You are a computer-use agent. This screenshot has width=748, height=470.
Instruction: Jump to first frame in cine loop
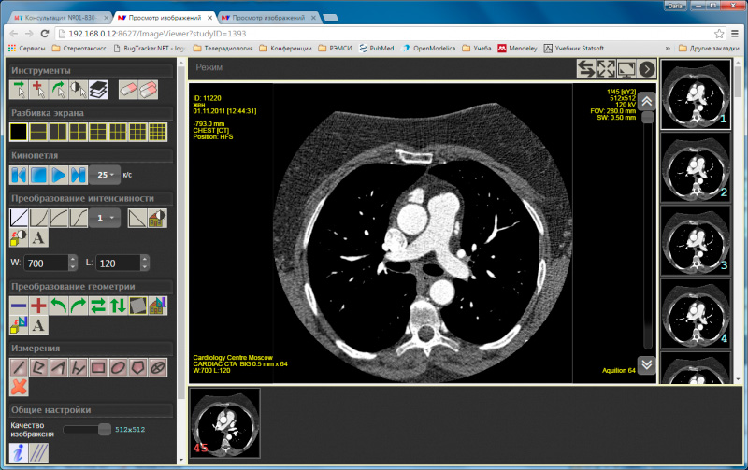(19, 175)
